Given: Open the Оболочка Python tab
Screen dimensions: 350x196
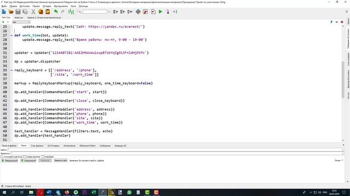Looking at the screenshot, I should tap(87, 146).
